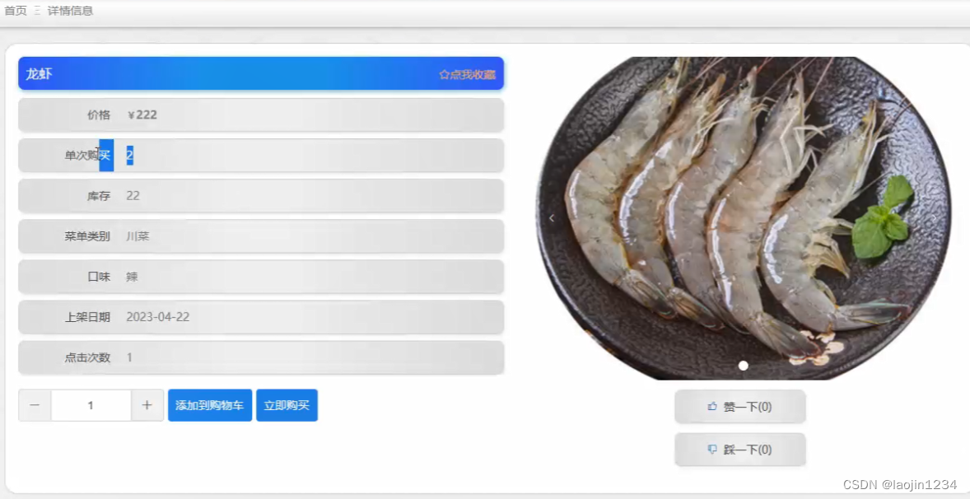Select the carousel indicator dot
The height and width of the screenshot is (499, 970).
[x=744, y=366]
